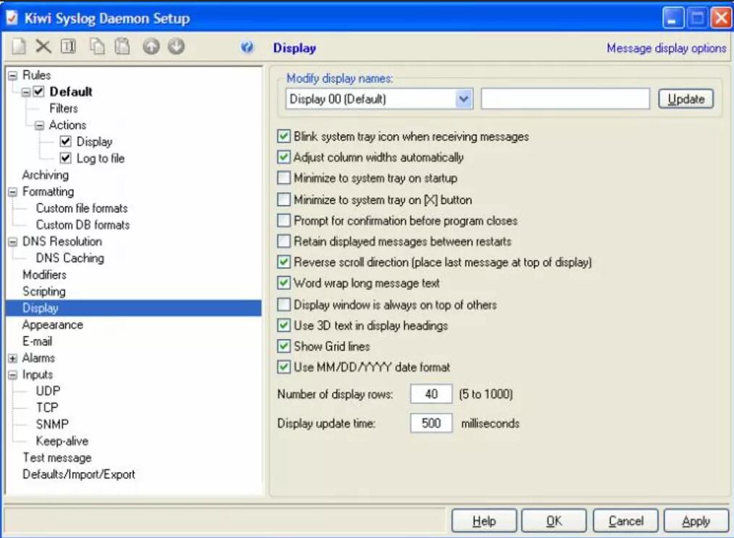Click the Update button

[685, 99]
